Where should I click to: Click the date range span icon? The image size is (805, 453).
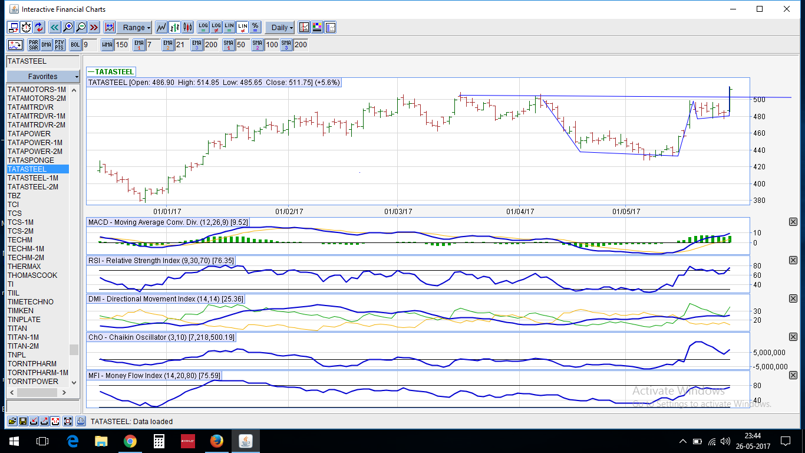109,27
